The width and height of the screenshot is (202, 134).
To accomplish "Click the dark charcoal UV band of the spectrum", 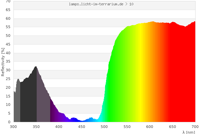I will pos(29,100).
